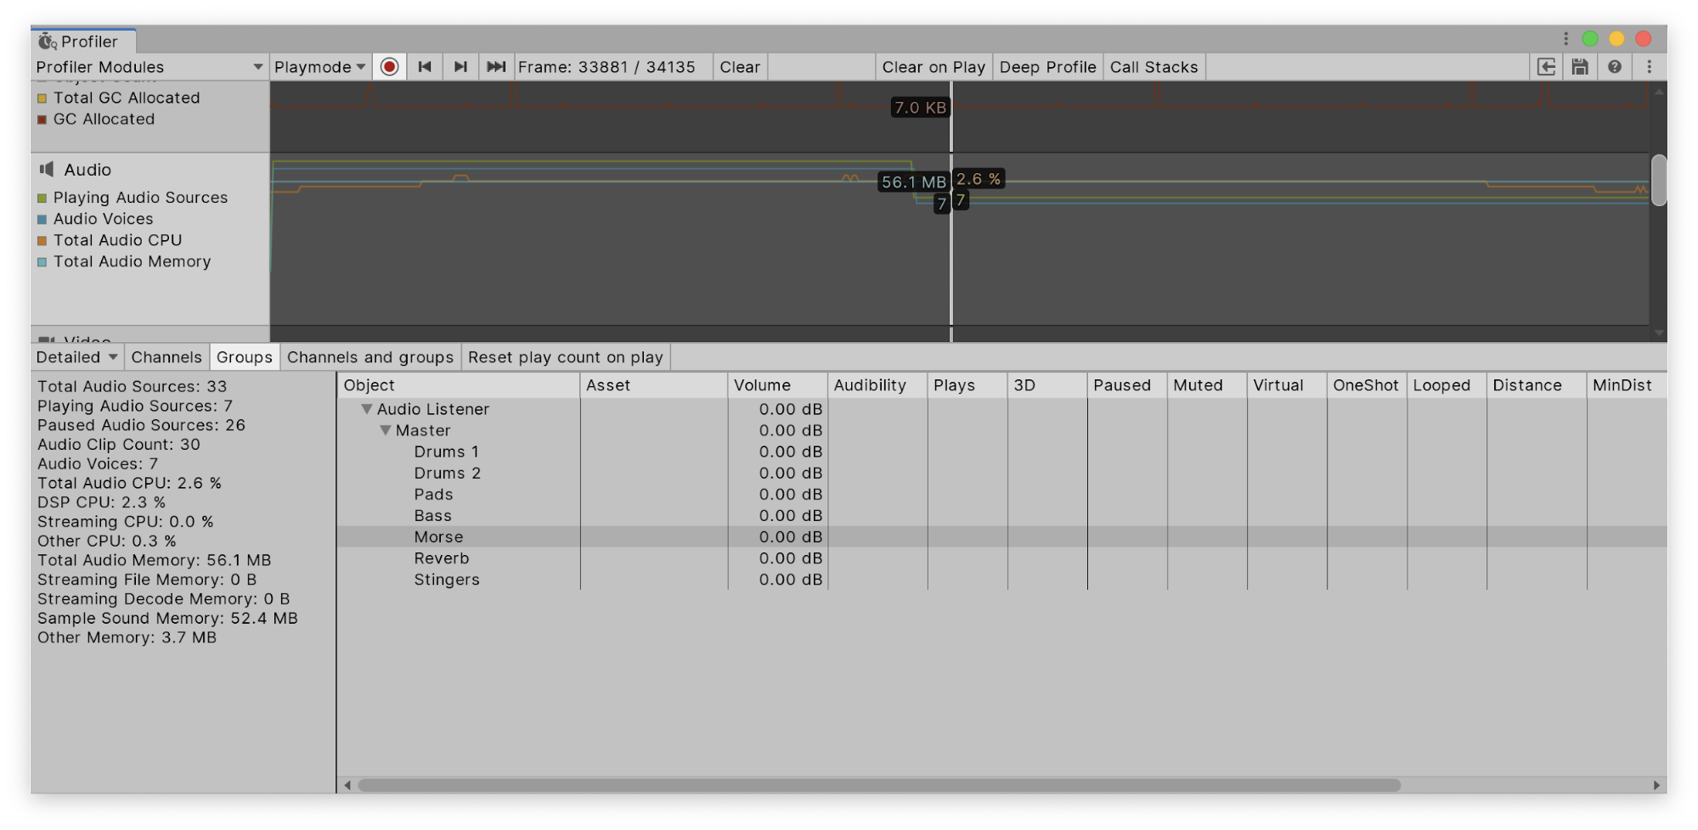Collapse the Master group node

tap(386, 430)
